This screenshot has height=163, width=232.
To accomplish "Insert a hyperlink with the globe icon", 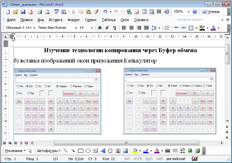I will point(129,12).
